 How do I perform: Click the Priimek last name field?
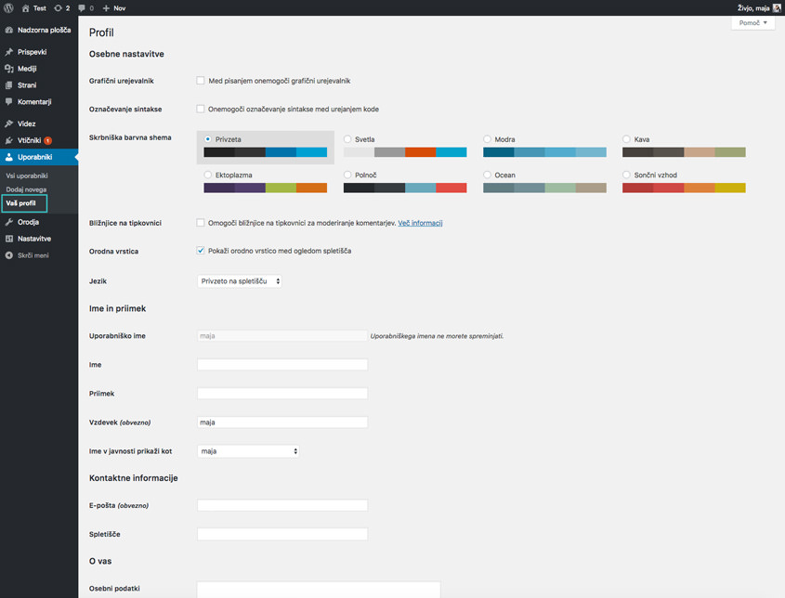point(282,394)
